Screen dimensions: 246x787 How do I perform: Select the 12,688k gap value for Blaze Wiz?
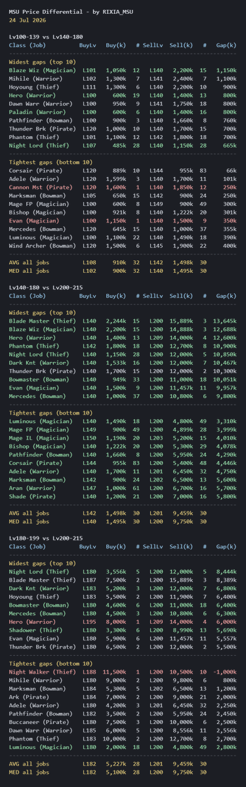click(x=224, y=329)
